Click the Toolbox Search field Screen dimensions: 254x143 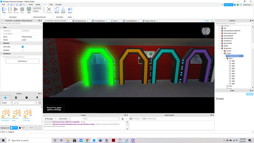tap(24, 103)
